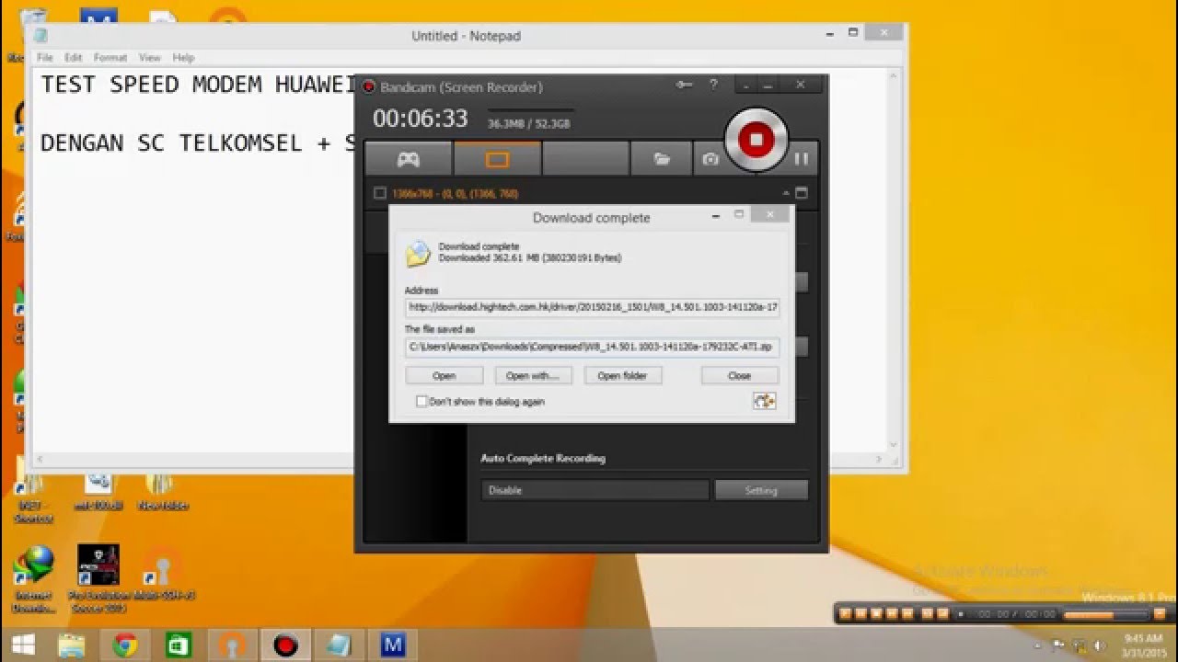The width and height of the screenshot is (1178, 662).
Task: Check Don't show this dialog again
Action: pyautogui.click(x=422, y=402)
